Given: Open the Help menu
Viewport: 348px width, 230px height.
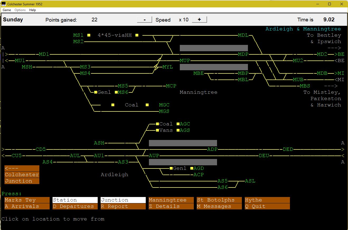Looking at the screenshot, I should 32,10.
